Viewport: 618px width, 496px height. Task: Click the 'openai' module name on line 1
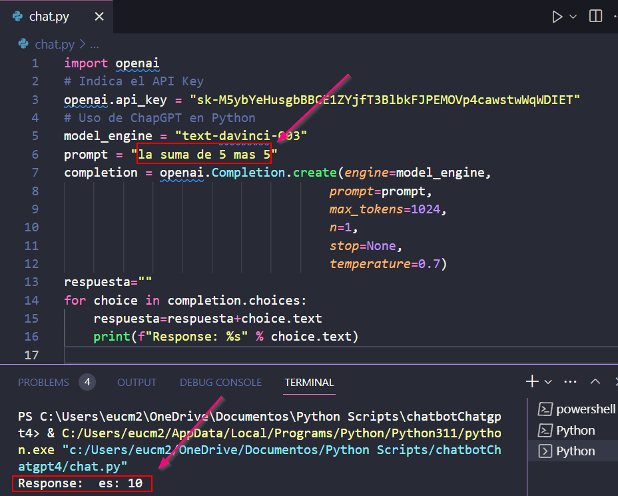pyautogui.click(x=138, y=63)
